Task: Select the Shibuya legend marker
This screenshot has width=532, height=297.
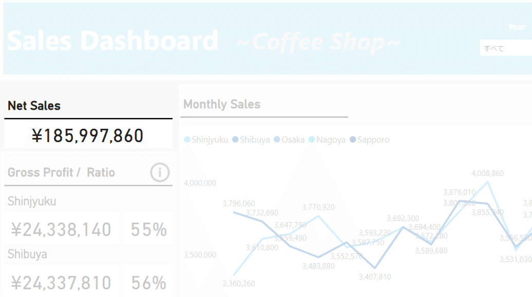Action: pyautogui.click(x=235, y=140)
